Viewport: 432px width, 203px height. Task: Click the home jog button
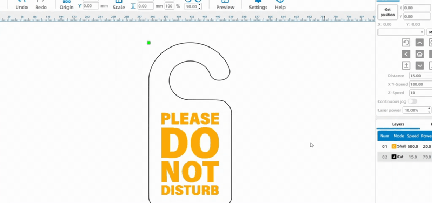click(x=420, y=53)
